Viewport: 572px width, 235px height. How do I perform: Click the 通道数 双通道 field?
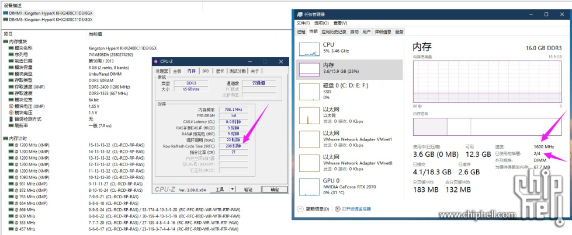[259, 83]
